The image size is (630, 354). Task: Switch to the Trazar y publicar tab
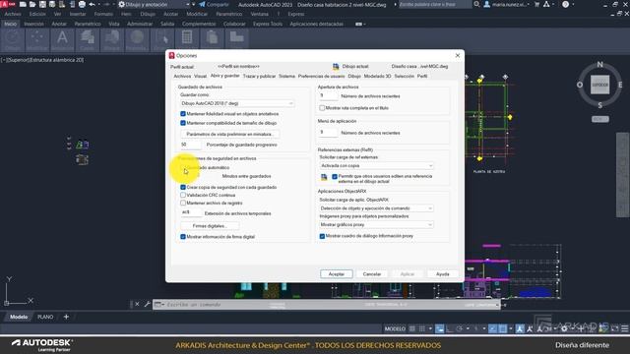[259, 77]
